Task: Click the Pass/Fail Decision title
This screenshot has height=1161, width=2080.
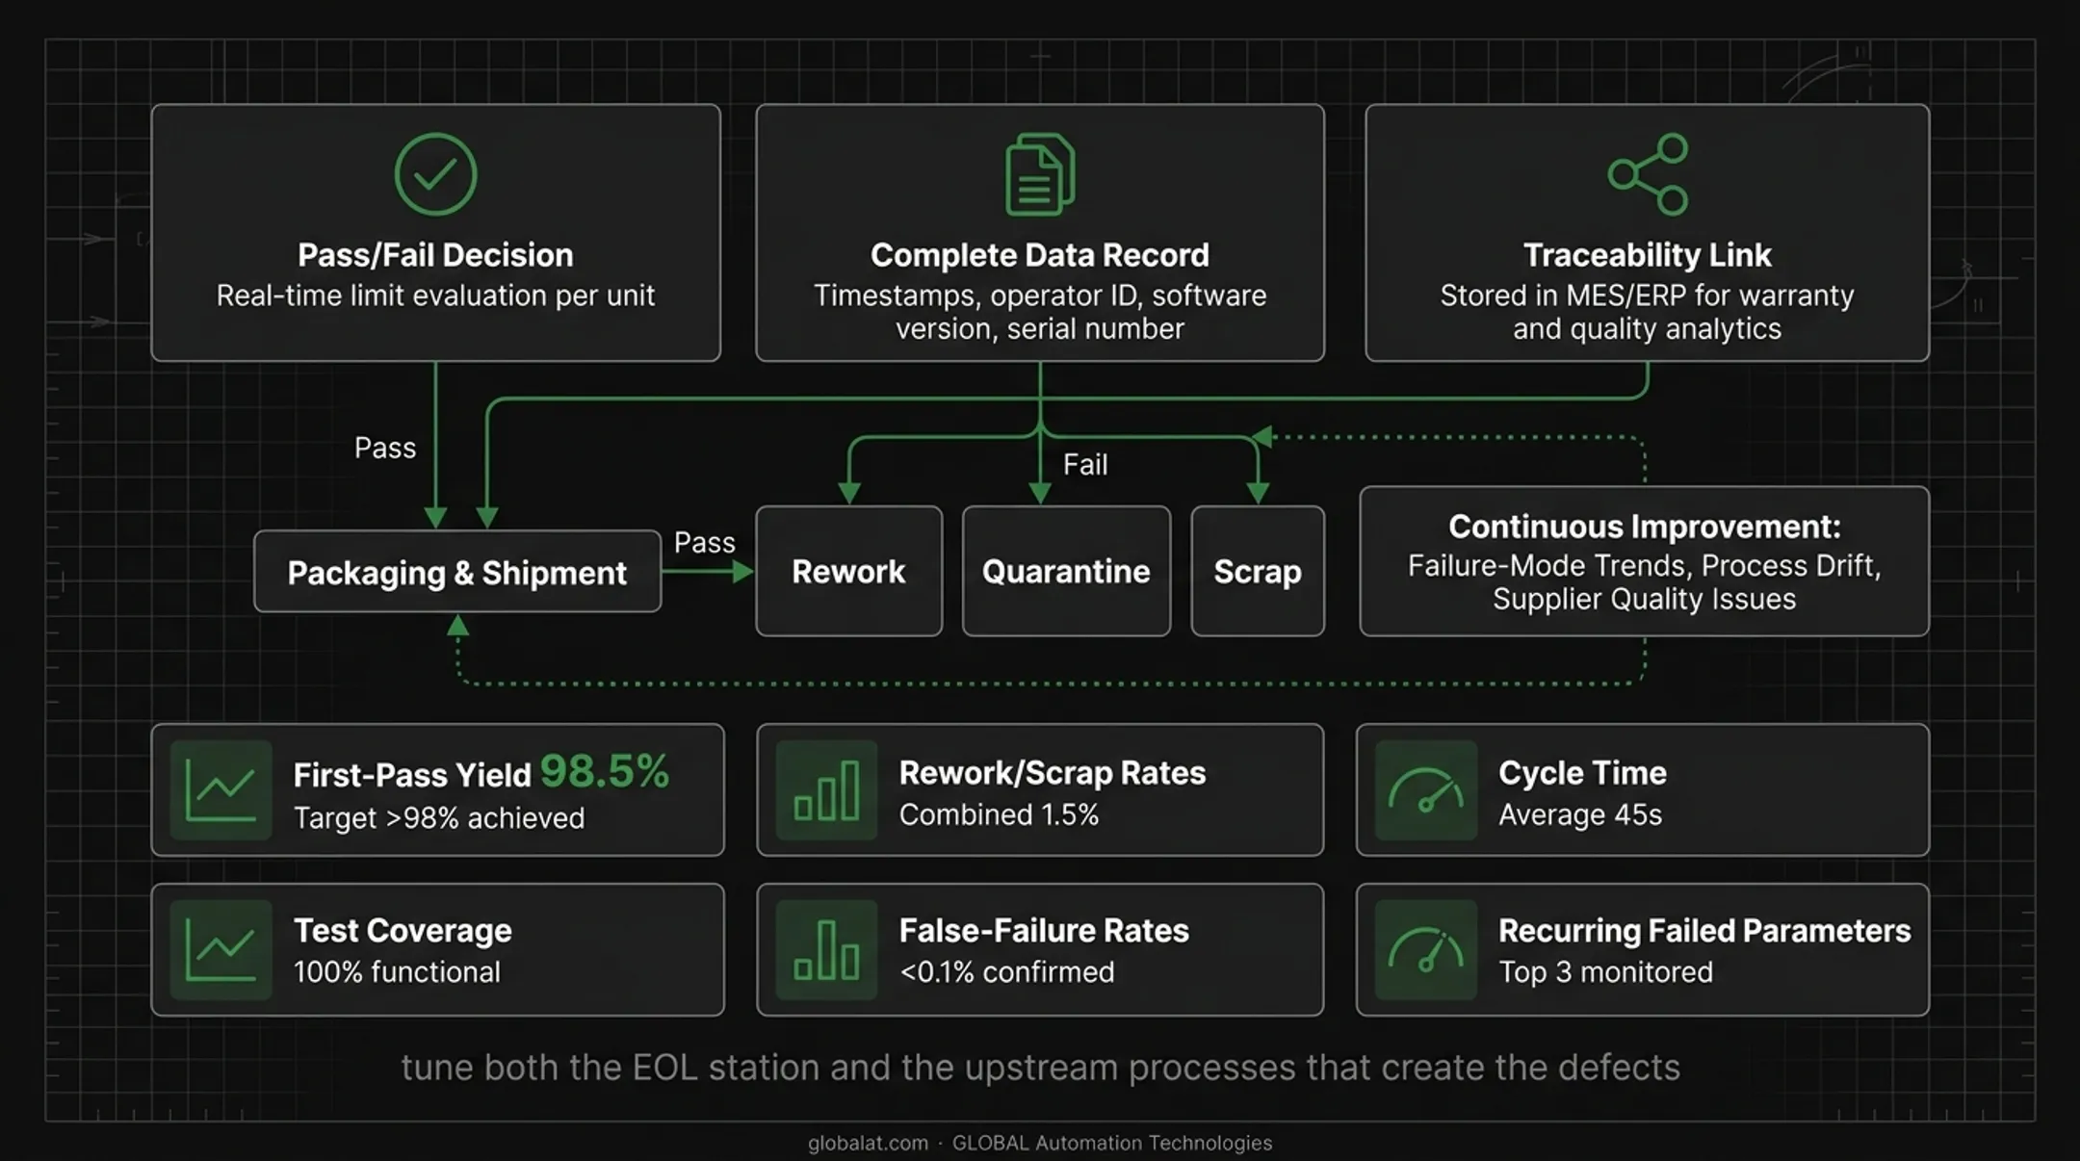Action: [435, 255]
